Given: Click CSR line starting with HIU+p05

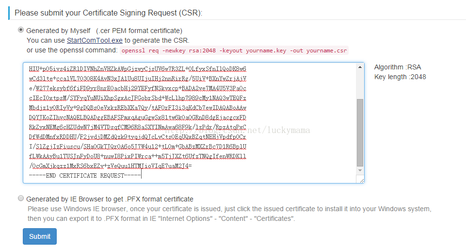Looking at the screenshot, I should (138, 69).
